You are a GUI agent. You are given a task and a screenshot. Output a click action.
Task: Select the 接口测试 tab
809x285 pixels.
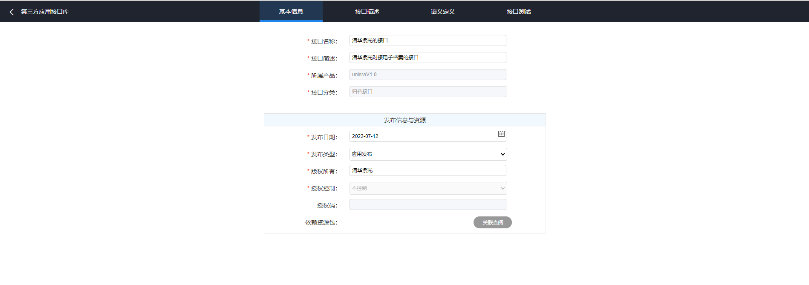coord(518,12)
